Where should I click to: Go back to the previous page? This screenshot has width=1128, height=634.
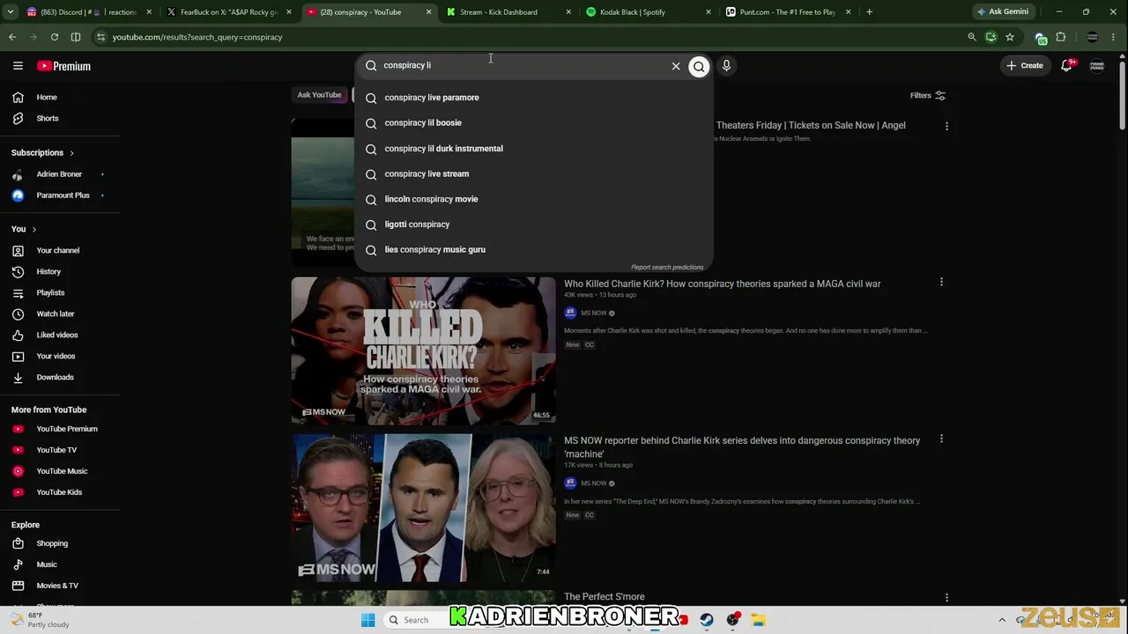pos(12,37)
